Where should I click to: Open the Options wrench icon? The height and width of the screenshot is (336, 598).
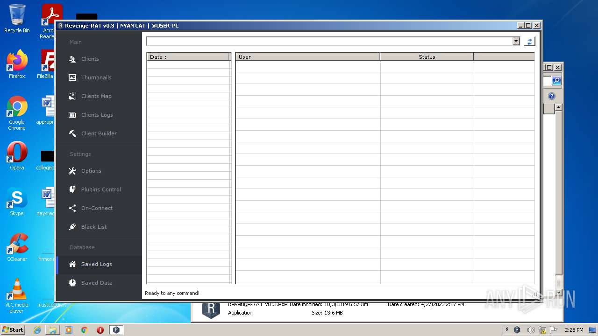pyautogui.click(x=72, y=171)
